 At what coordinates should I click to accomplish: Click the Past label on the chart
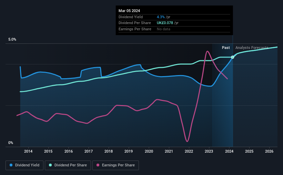pyautogui.click(x=226, y=48)
